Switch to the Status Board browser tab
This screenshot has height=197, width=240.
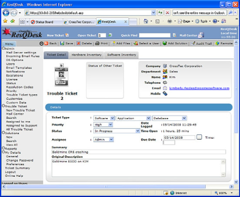tap(47, 22)
